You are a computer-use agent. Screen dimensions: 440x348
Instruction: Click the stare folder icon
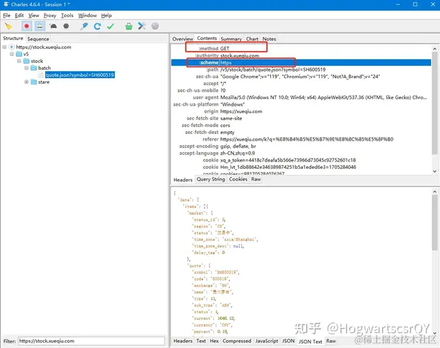point(34,82)
